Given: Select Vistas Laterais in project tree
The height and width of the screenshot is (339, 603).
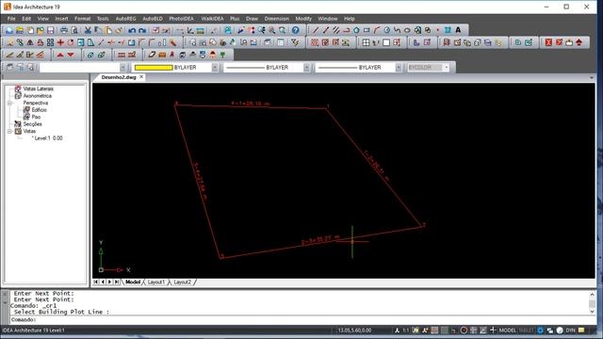Looking at the screenshot, I should 38,89.
